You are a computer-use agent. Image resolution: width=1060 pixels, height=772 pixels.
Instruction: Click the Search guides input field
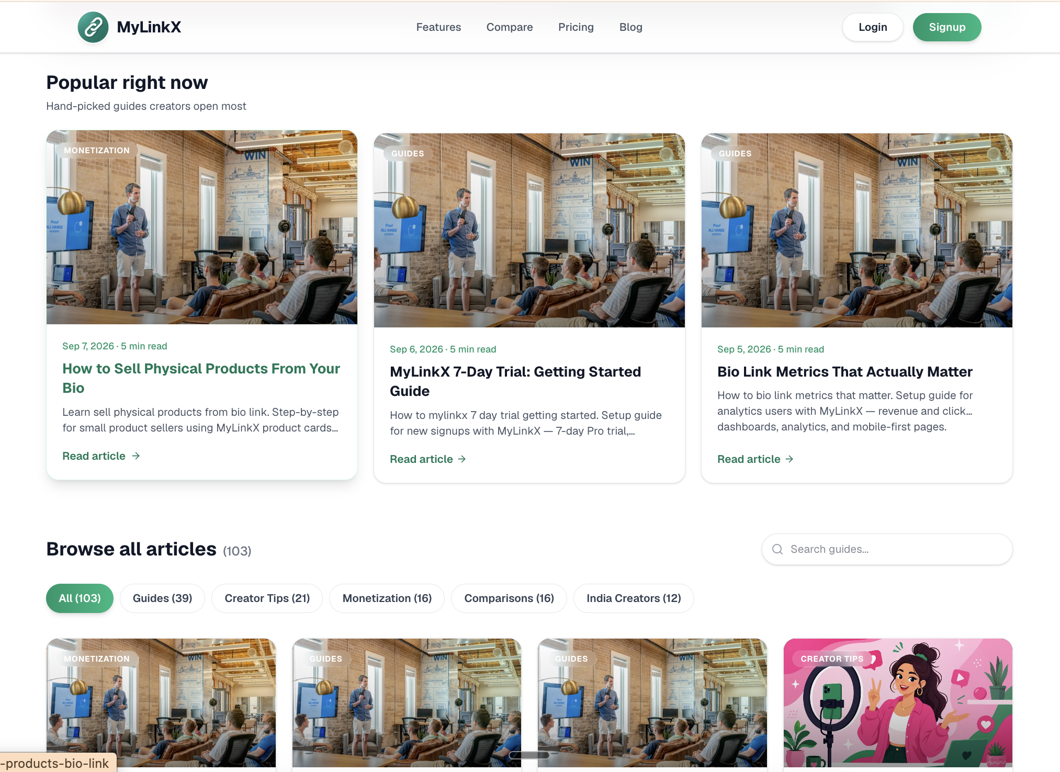[887, 549]
